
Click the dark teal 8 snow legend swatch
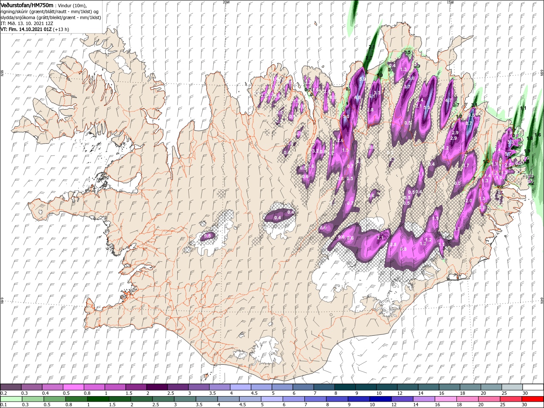(x=345, y=387)
